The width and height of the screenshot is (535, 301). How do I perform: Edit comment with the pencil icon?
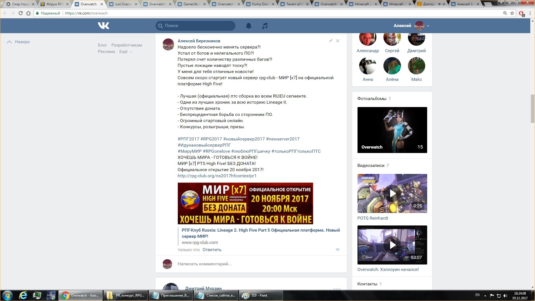[330, 41]
